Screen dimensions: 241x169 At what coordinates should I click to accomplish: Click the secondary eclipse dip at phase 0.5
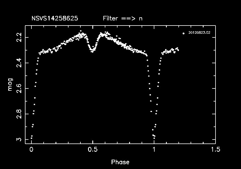92,50
